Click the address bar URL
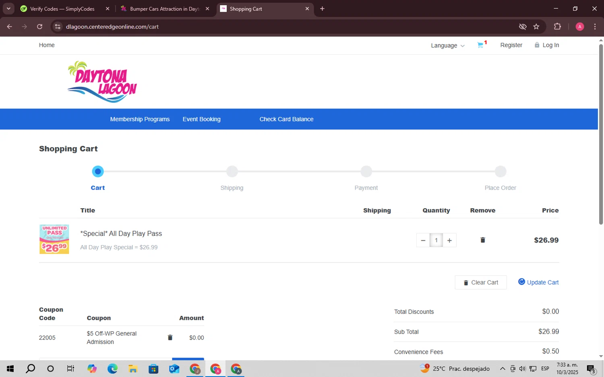 pyautogui.click(x=112, y=27)
